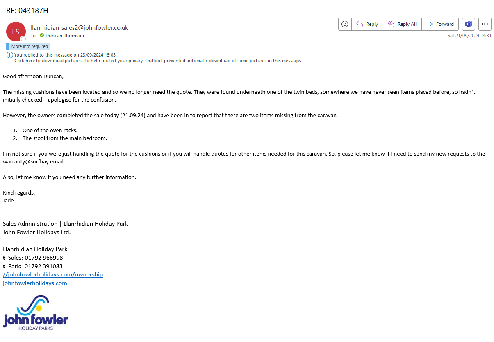
Task: Open the llanrhidian-sales2 sender contact card
Action: (79, 28)
